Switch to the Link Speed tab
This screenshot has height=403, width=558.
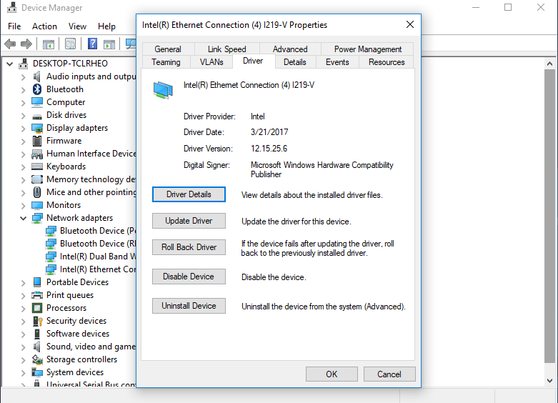coord(227,49)
